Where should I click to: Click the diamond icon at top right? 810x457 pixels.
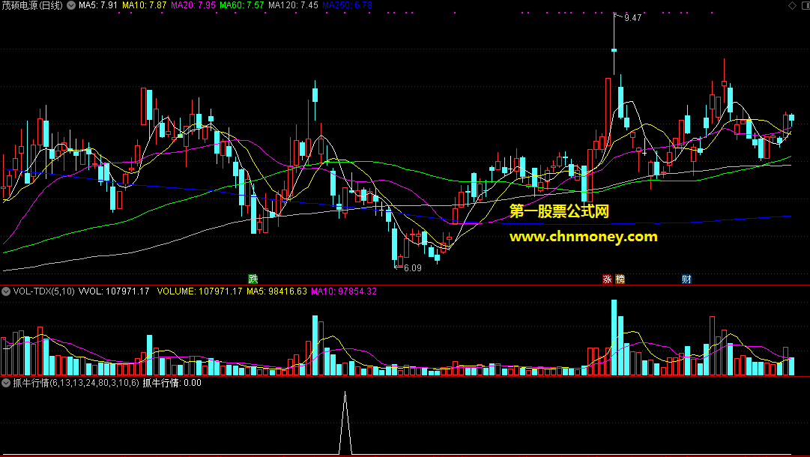pyautogui.click(x=792, y=5)
